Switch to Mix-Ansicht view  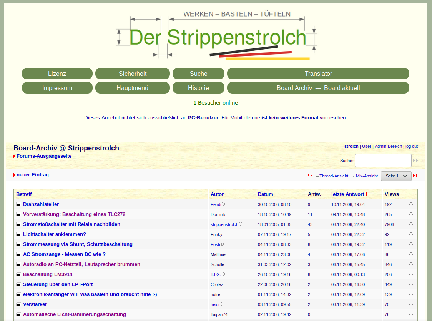pyautogui.click(x=367, y=176)
